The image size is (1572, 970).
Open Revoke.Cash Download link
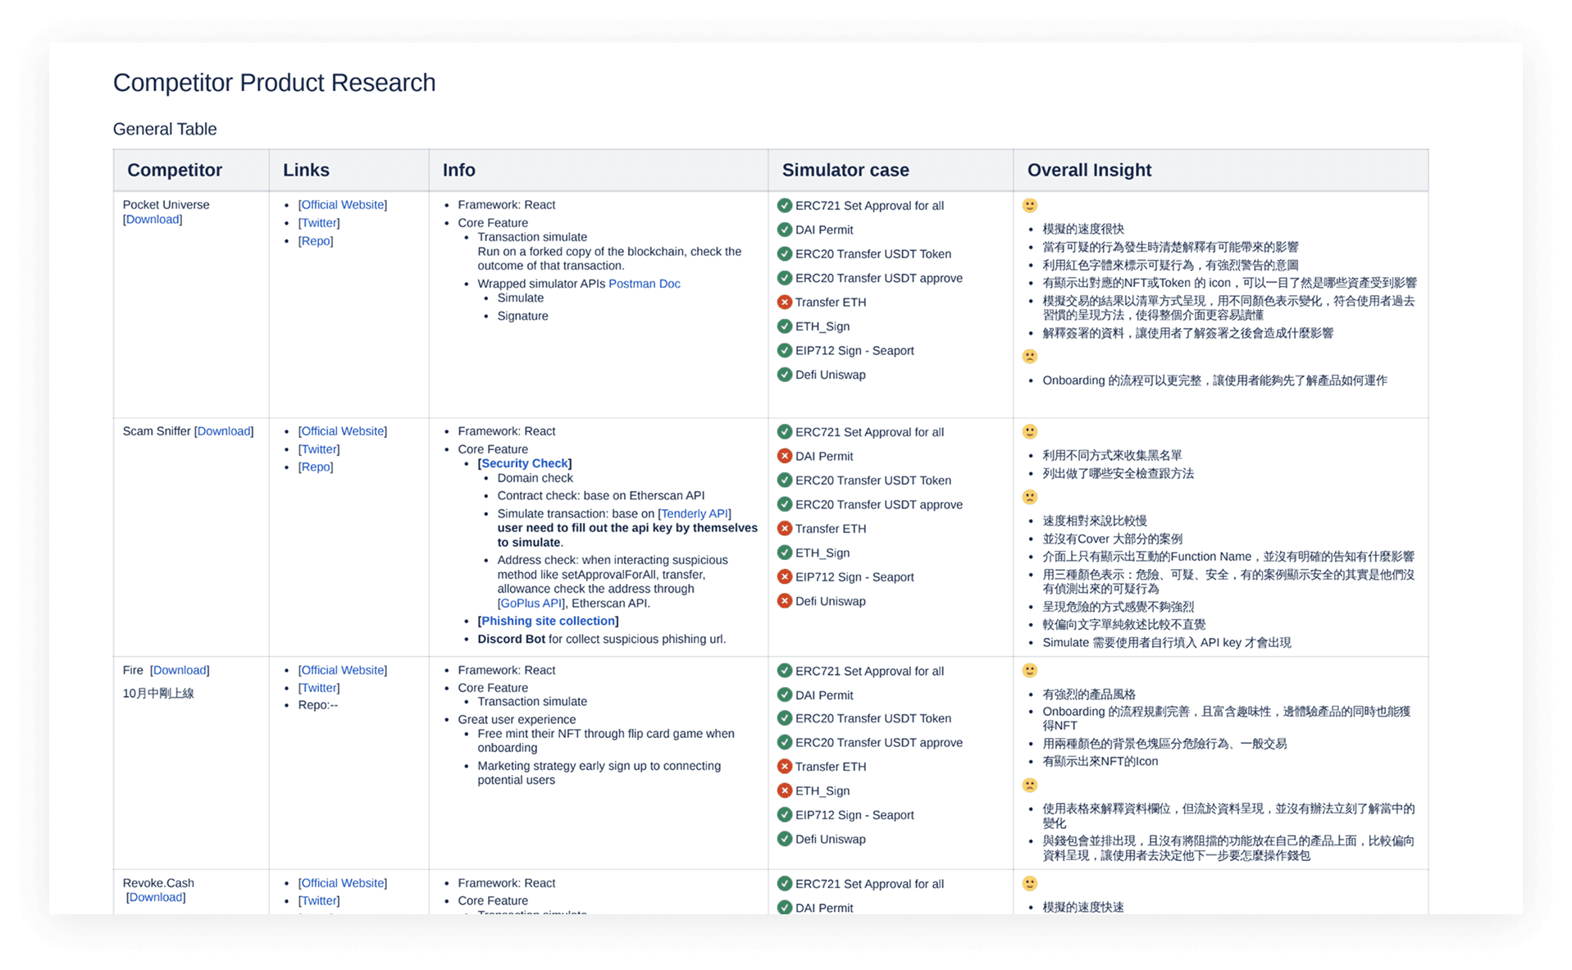coord(156,898)
